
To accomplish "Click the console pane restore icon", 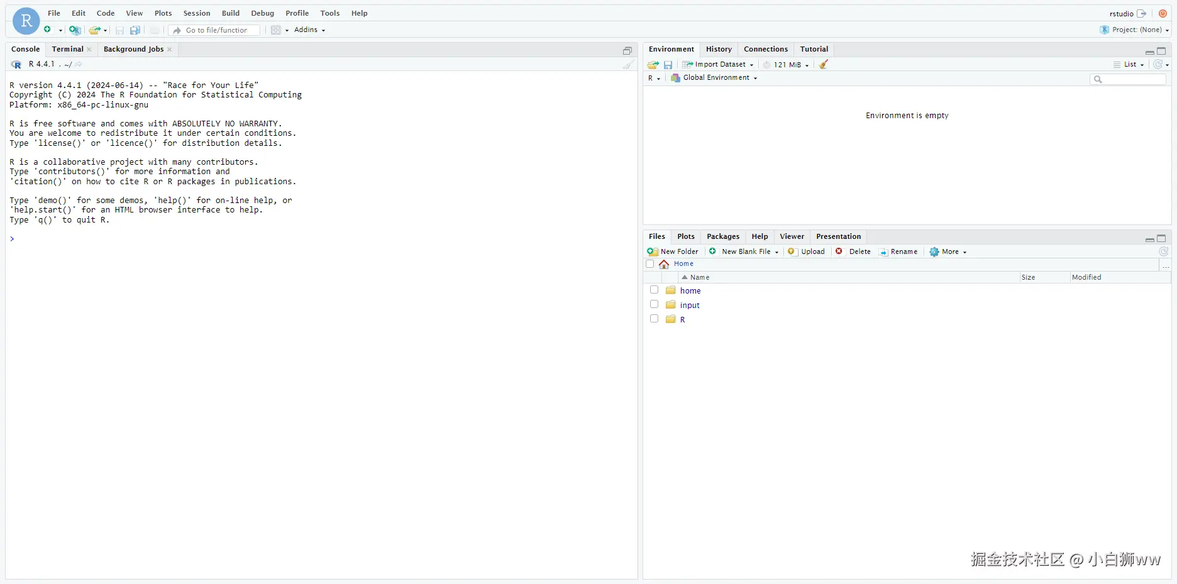I will pyautogui.click(x=627, y=50).
